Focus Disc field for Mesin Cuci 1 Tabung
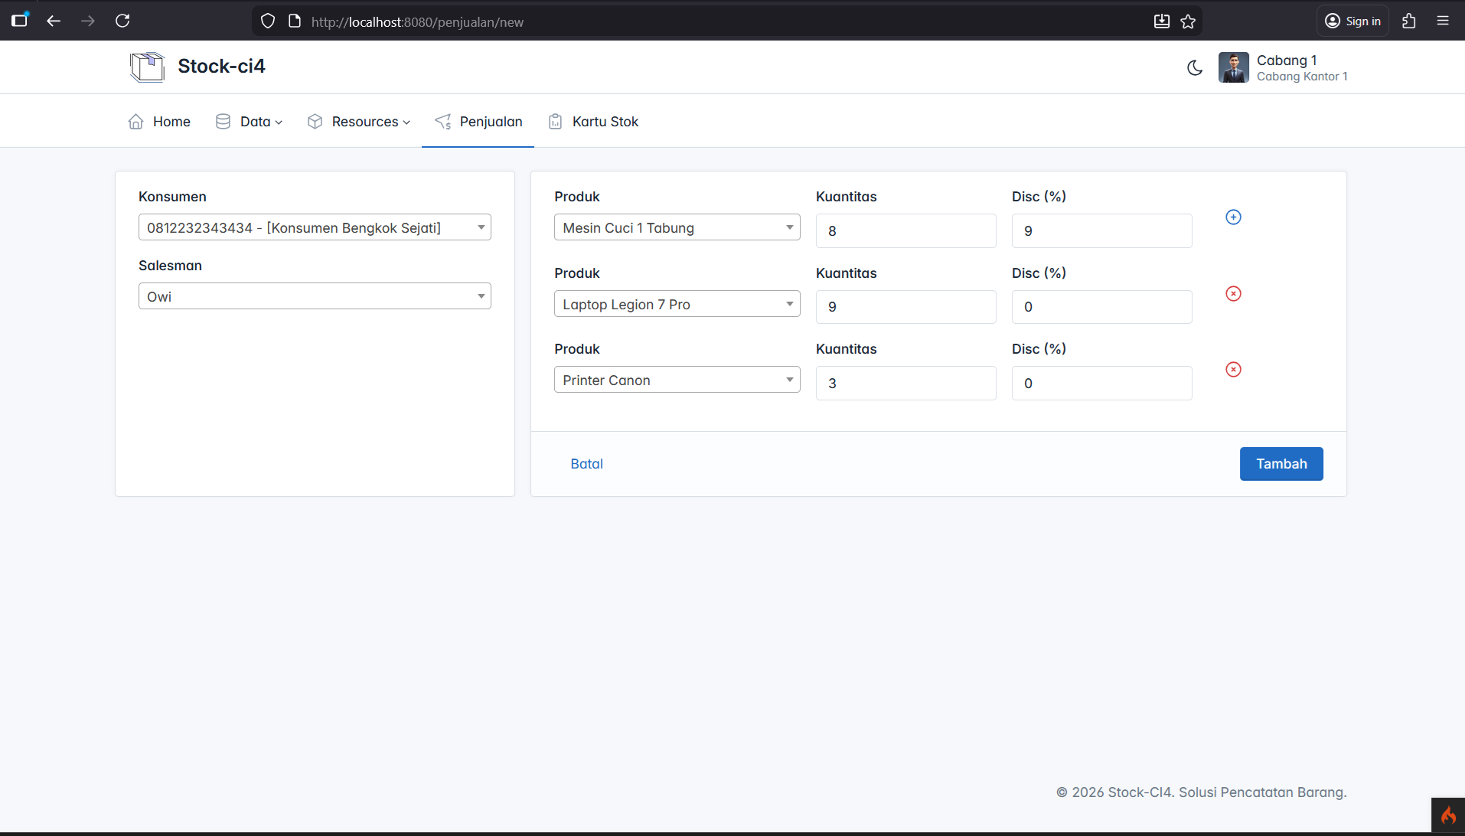 pyautogui.click(x=1101, y=230)
